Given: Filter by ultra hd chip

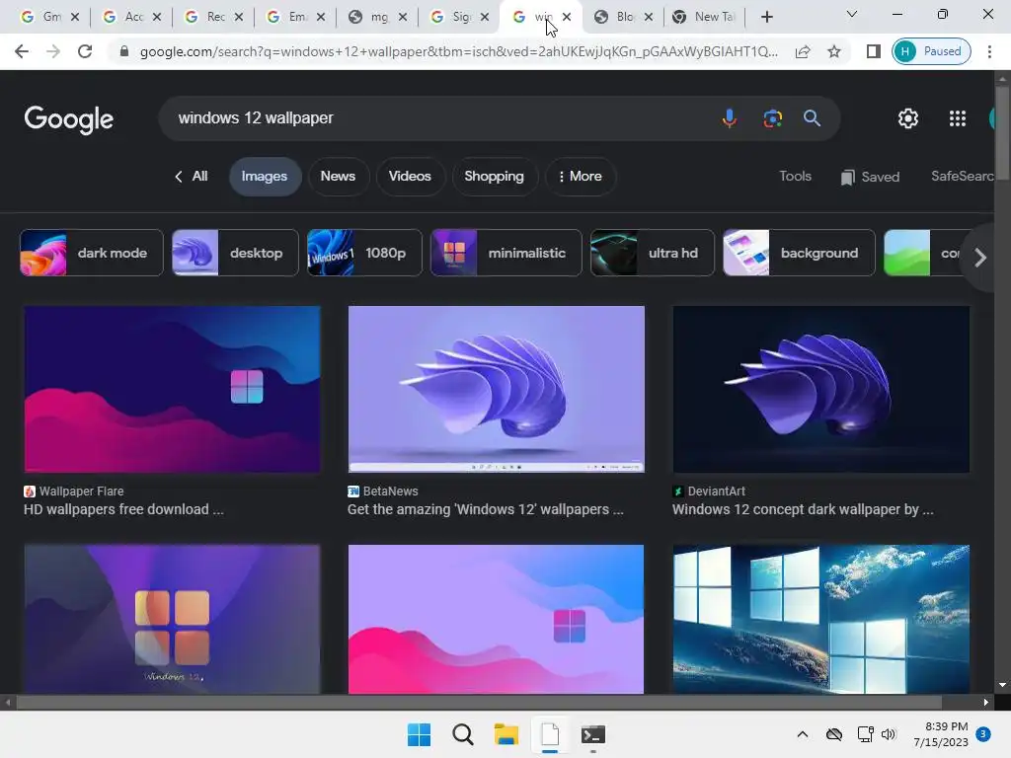Looking at the screenshot, I should click(x=653, y=253).
